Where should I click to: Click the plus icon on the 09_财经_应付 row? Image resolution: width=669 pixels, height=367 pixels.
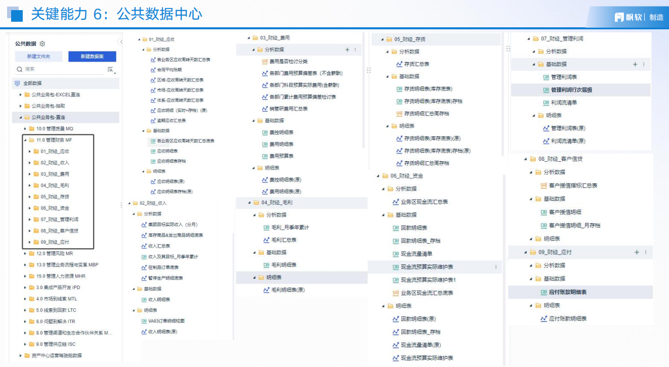click(637, 252)
